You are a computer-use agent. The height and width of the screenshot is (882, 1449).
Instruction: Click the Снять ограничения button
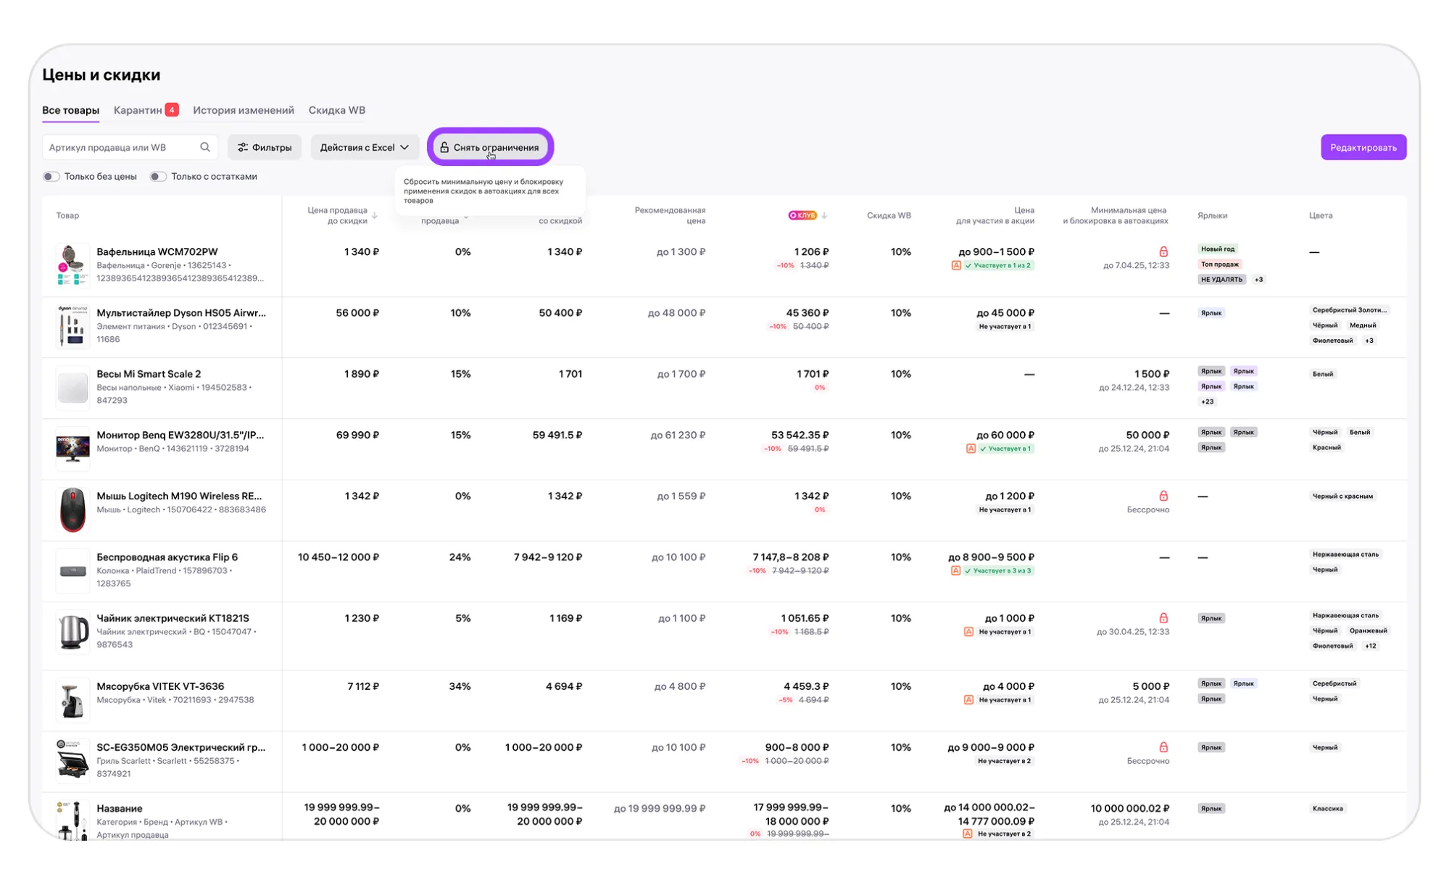490,147
